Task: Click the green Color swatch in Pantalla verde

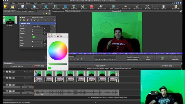Action: 34,37
